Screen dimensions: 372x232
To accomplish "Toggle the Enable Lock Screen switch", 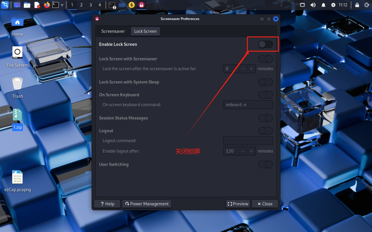I will 265,44.
